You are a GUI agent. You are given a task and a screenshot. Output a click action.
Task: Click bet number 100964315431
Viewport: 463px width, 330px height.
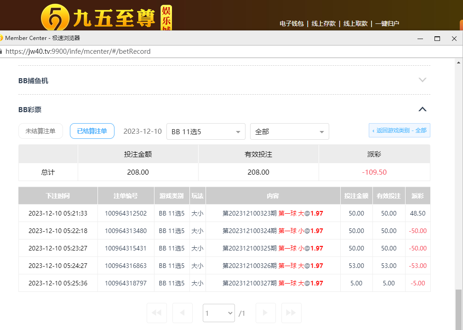(126, 248)
